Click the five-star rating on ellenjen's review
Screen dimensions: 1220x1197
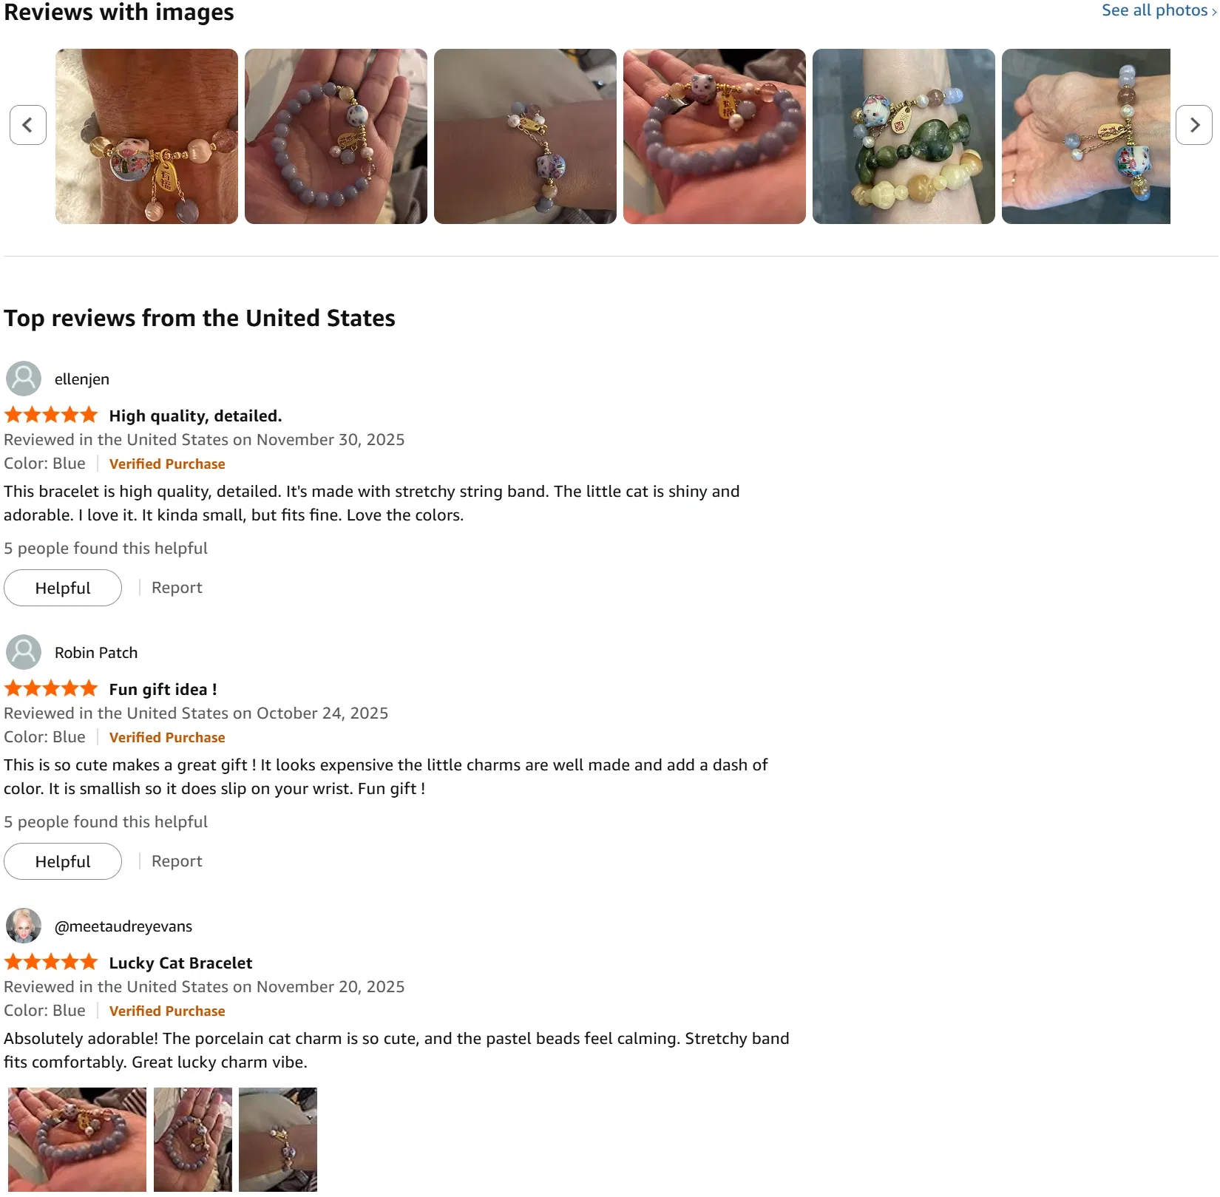51,415
